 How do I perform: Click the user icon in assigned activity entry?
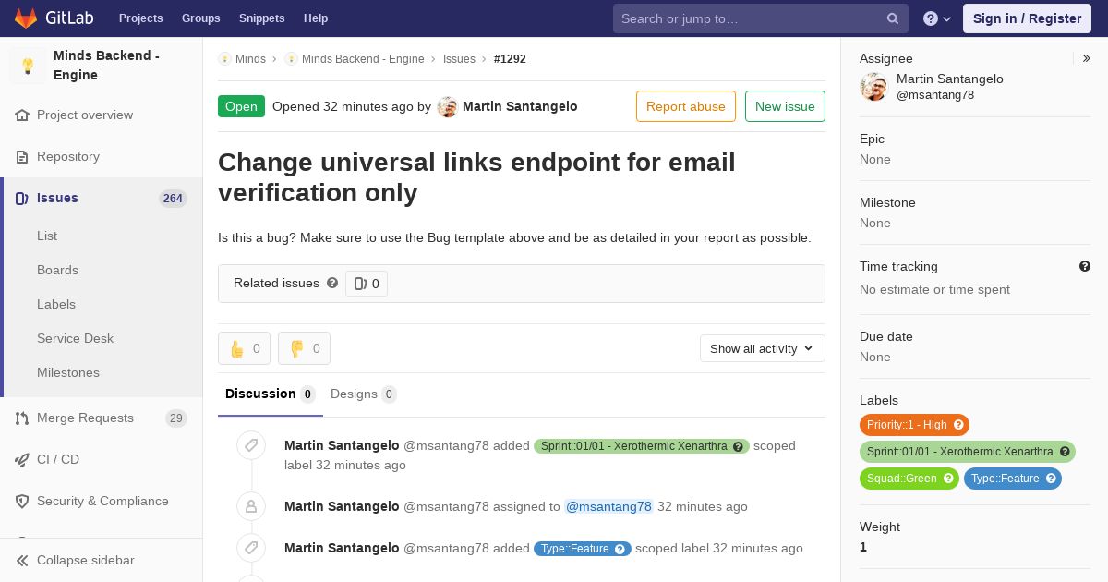[251, 506]
